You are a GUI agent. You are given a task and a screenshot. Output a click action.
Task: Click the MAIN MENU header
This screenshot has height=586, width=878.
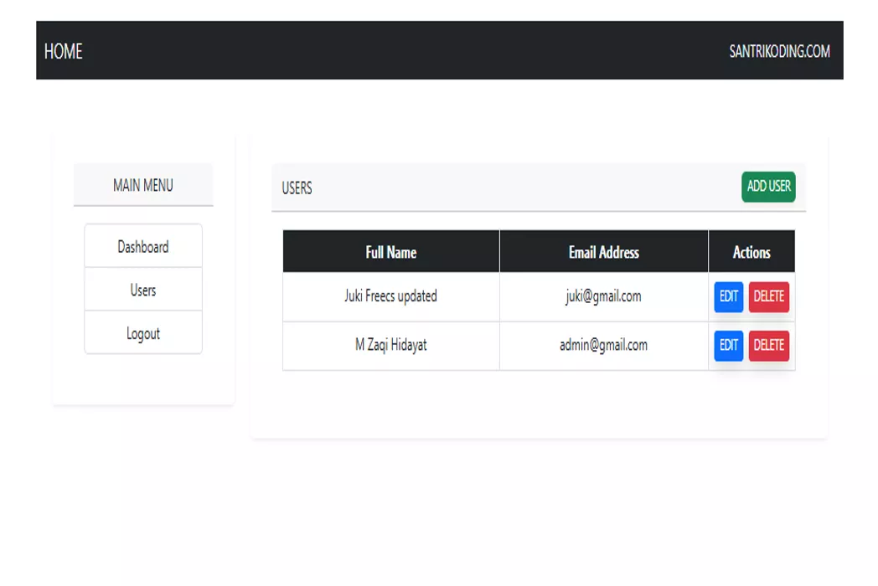click(143, 185)
